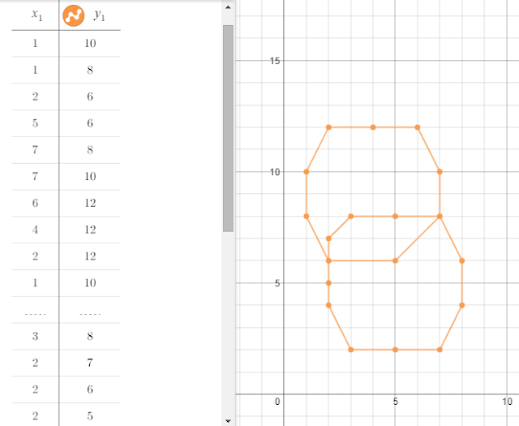This screenshot has height=426, width=519.
Task: Select the y1 column header
Action: [x=100, y=15]
